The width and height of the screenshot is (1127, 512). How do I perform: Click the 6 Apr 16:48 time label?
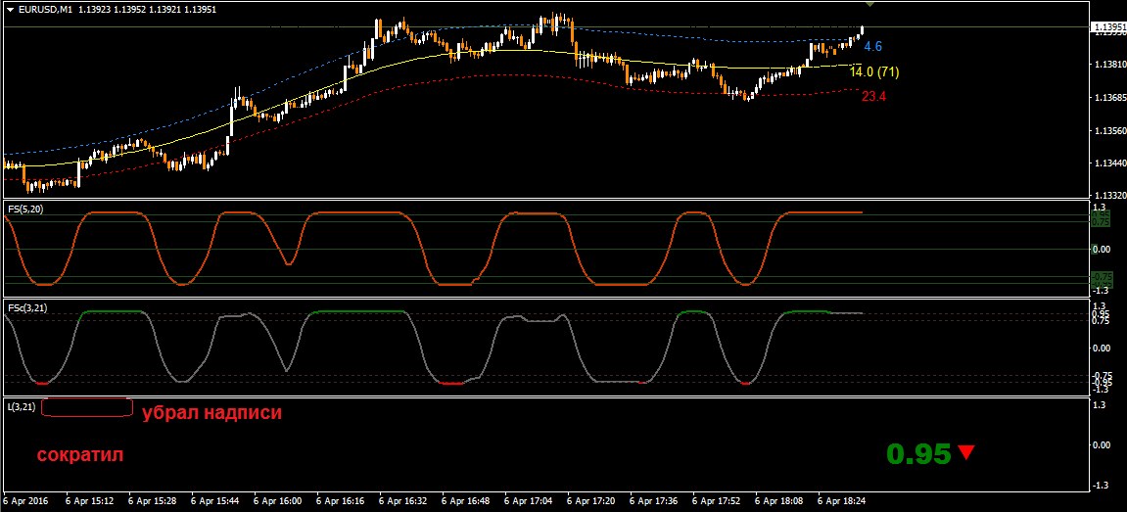(466, 500)
